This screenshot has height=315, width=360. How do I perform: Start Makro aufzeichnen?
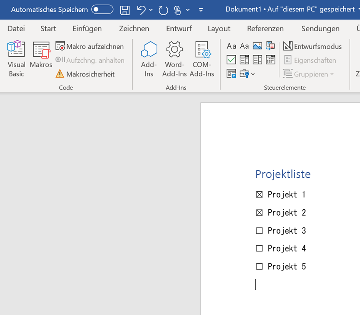point(90,46)
